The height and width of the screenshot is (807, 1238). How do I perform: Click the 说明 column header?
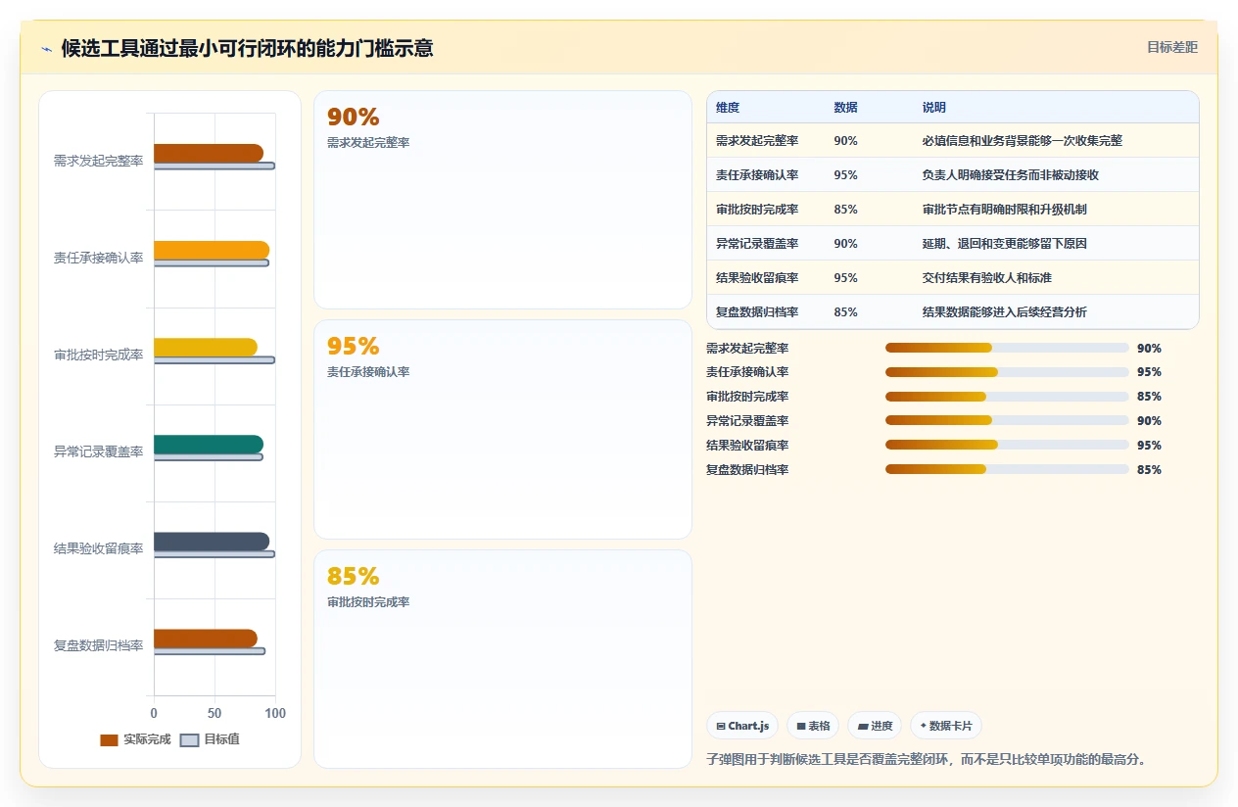click(934, 108)
